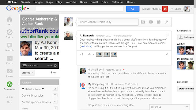Open Calendar in the top bar
This screenshot has width=196, height=110.
pos(117,2)
